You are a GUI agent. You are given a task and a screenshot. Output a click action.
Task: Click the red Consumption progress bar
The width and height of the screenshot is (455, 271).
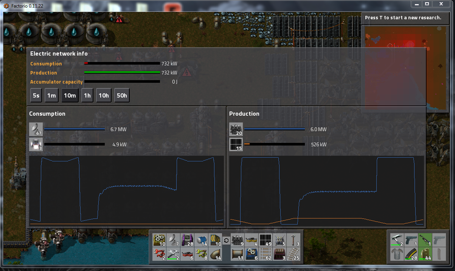click(122, 63)
